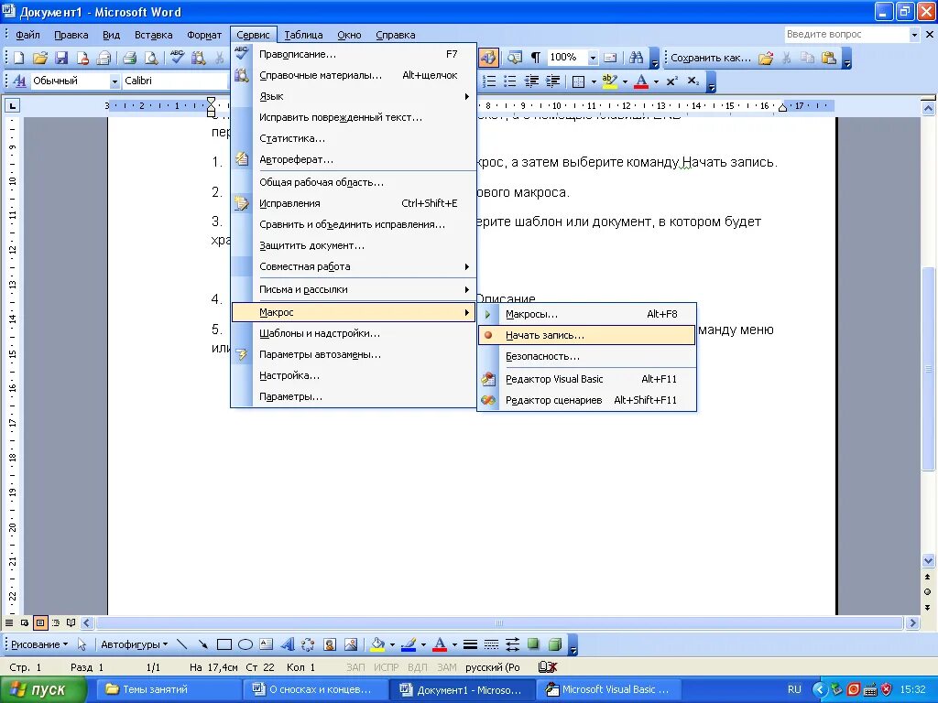
Task: Click the Outside Border icon
Action: point(579,81)
